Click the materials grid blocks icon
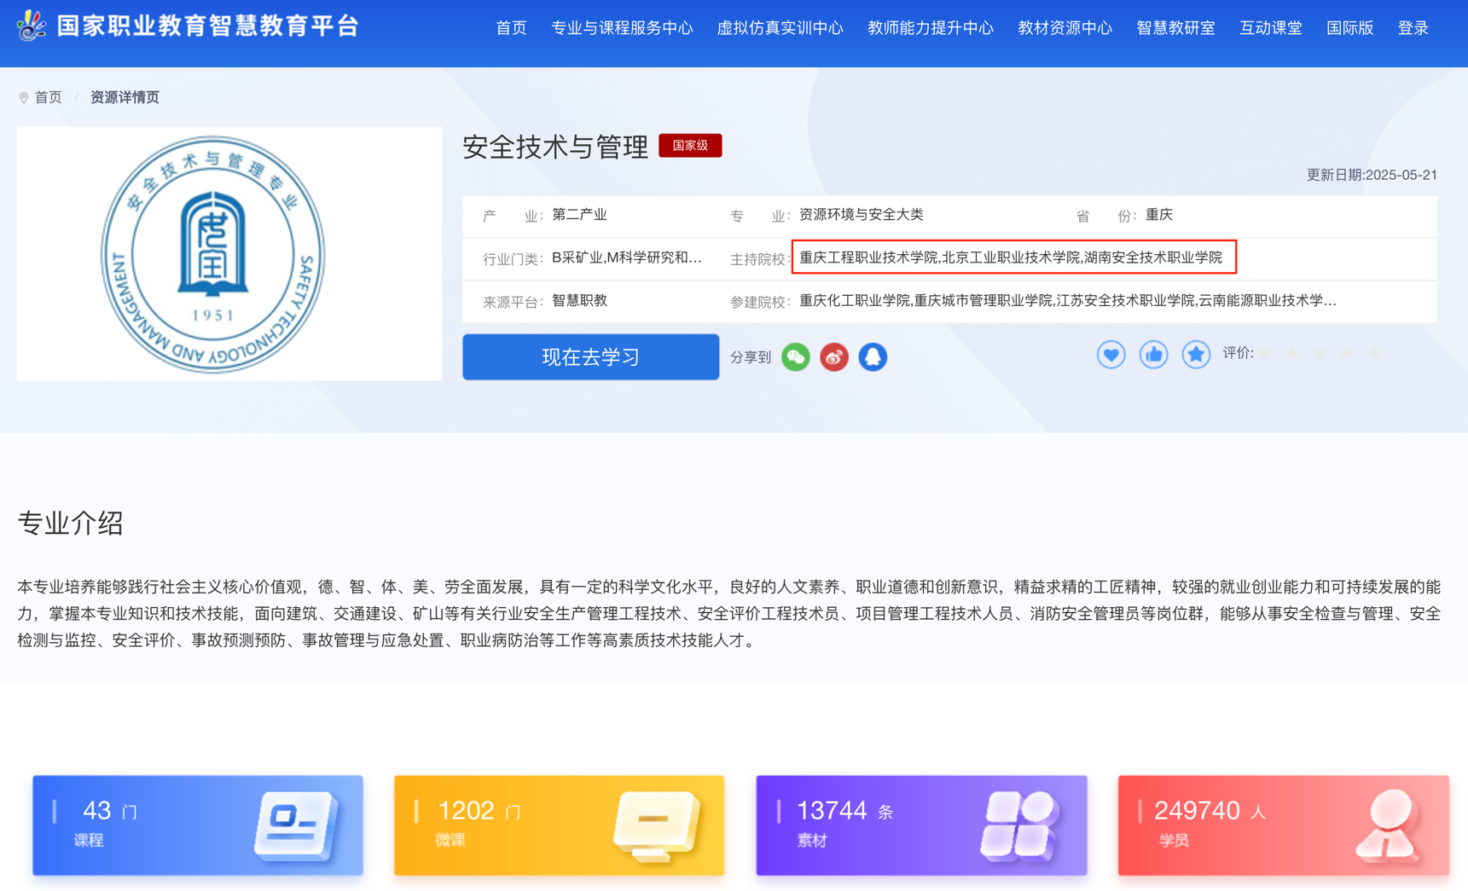The height and width of the screenshot is (891, 1468). [x=1020, y=824]
